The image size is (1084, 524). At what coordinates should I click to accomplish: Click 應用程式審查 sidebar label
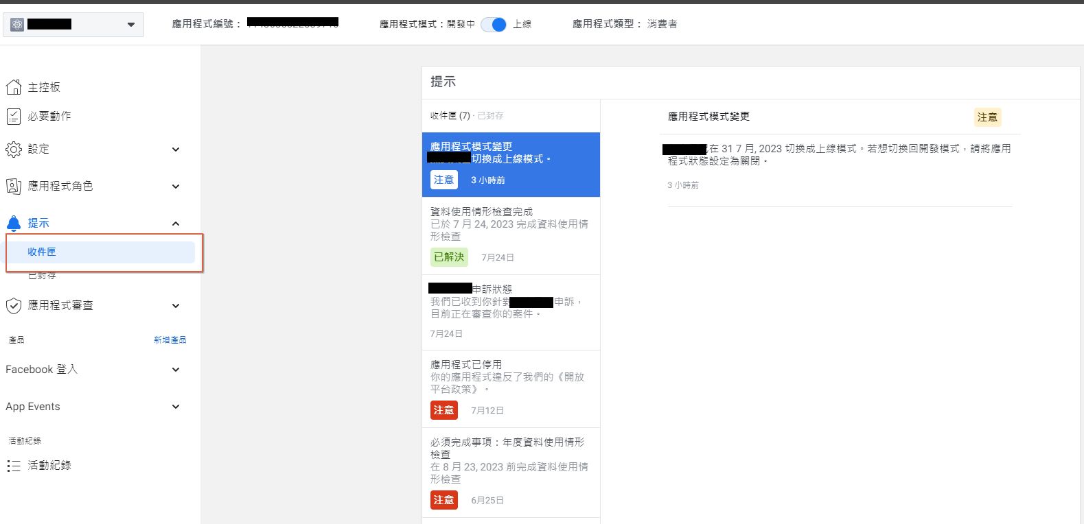pos(60,305)
